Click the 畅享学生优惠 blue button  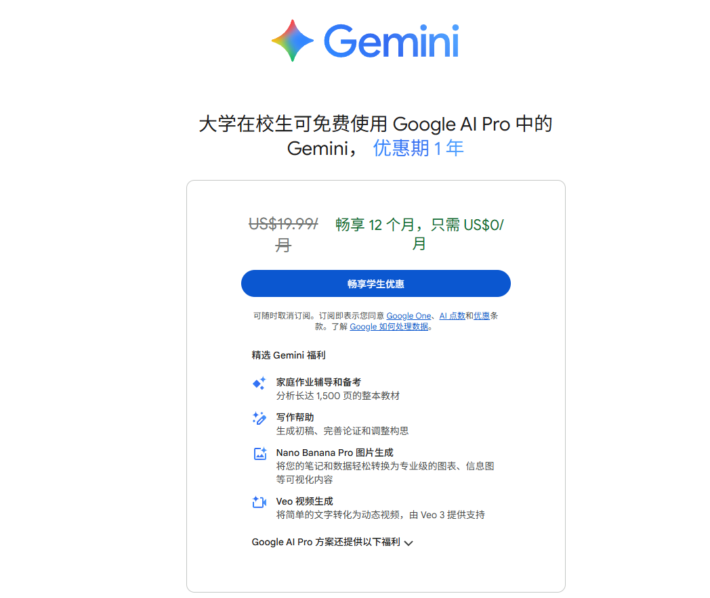pyautogui.click(x=376, y=283)
